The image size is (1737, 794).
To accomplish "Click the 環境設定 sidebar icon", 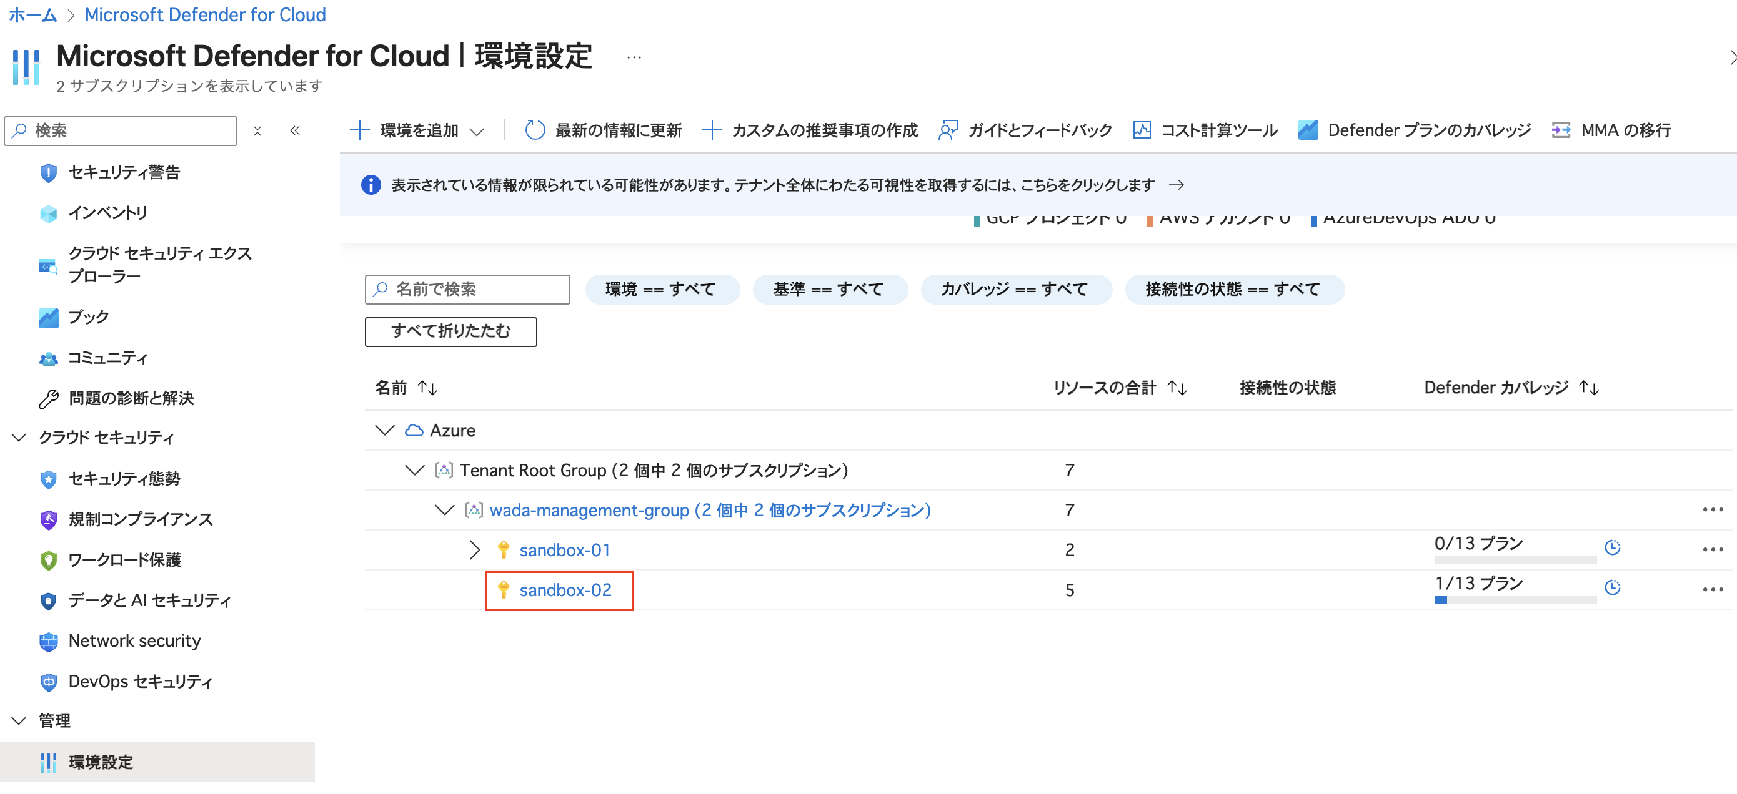I will 48,762.
